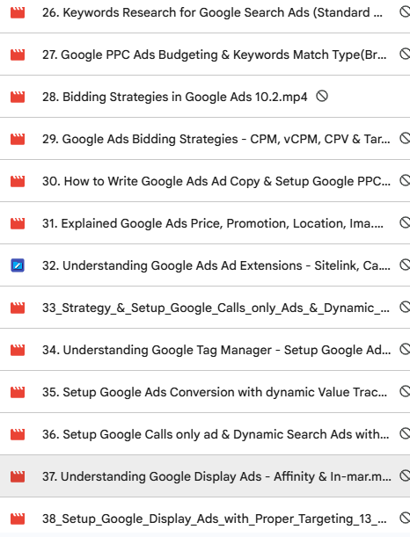
Task: Click the blue file icon for 32. Understanding Google Ads Ad Extensions
Action: [18, 265]
